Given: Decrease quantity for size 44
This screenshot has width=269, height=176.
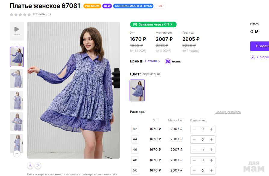Looking at the screenshot, I should tap(194, 139).
